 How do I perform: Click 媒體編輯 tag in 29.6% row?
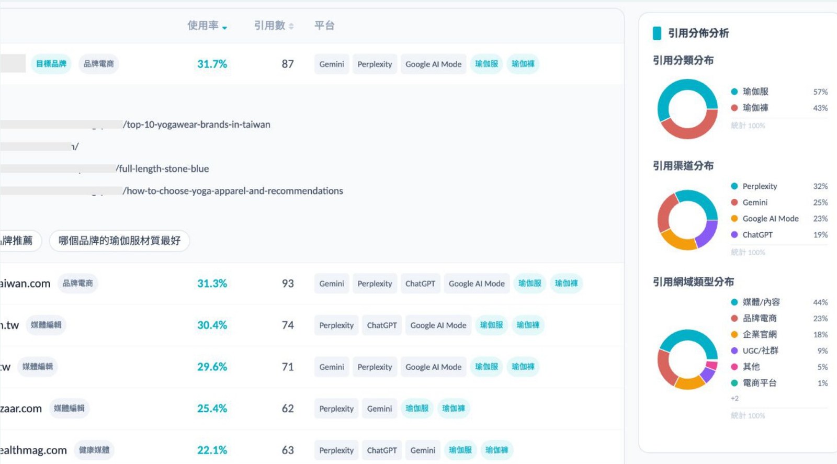pos(38,367)
